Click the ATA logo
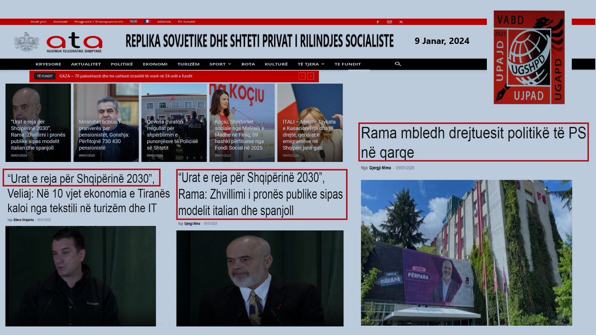Screen dimensions: 596x335 coord(74,42)
